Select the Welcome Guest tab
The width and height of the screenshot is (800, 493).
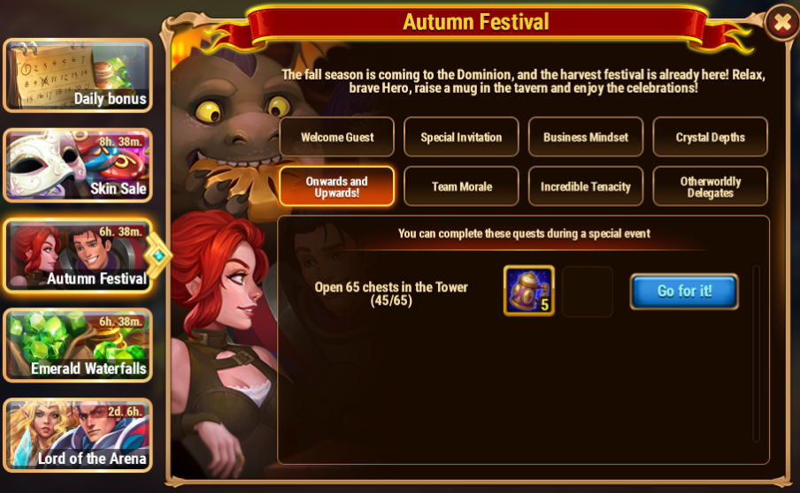pyautogui.click(x=337, y=137)
